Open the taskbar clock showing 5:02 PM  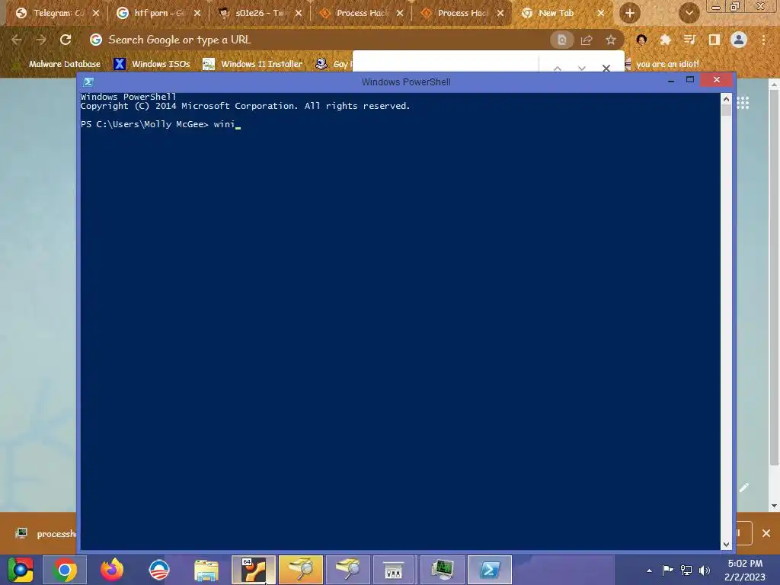[x=745, y=570]
